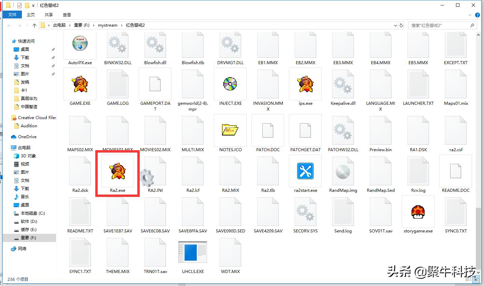The width and height of the screenshot is (484, 286).
Task: Open 快速访问 in the navigation pane
Action: [26, 41]
